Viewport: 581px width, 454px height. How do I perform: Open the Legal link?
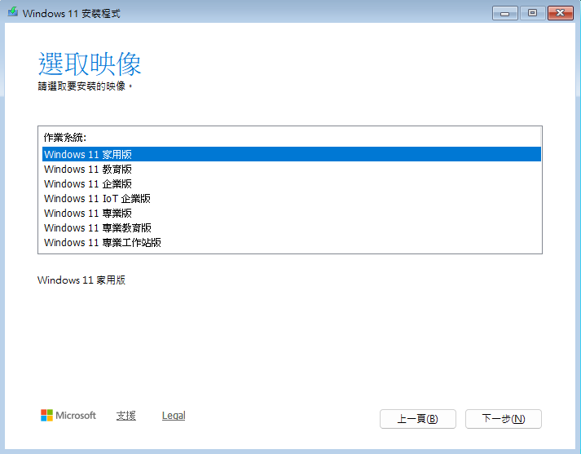pyautogui.click(x=174, y=416)
